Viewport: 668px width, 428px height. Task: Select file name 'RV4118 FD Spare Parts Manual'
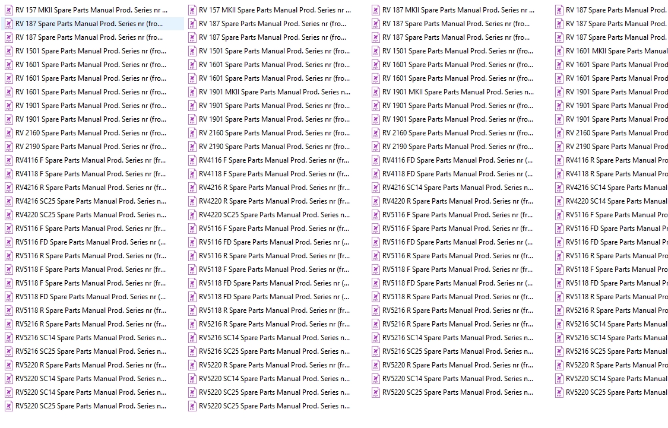tap(458, 174)
